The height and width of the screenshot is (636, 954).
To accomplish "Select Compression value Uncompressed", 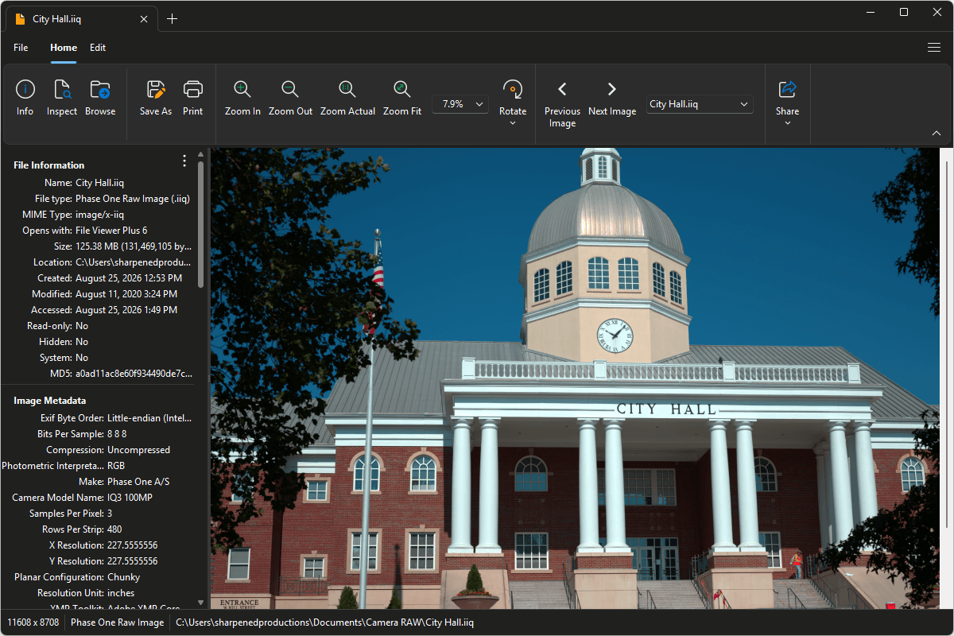I will pyautogui.click(x=139, y=450).
